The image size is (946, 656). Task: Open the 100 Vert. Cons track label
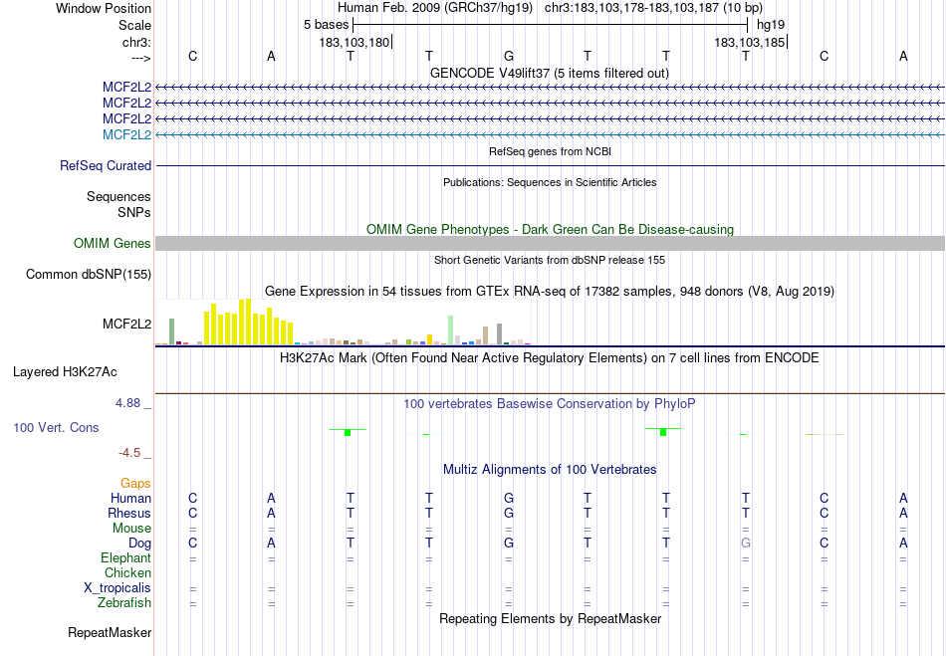pyautogui.click(x=56, y=427)
